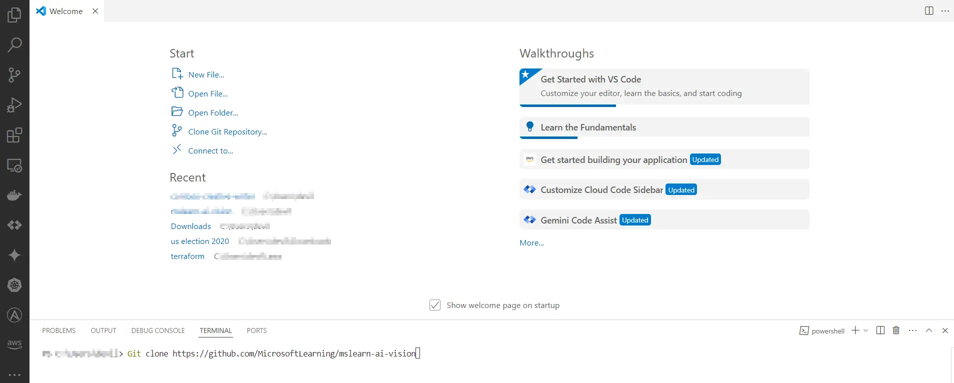Open the terraform recent folder
954x383 pixels.
[x=187, y=256]
